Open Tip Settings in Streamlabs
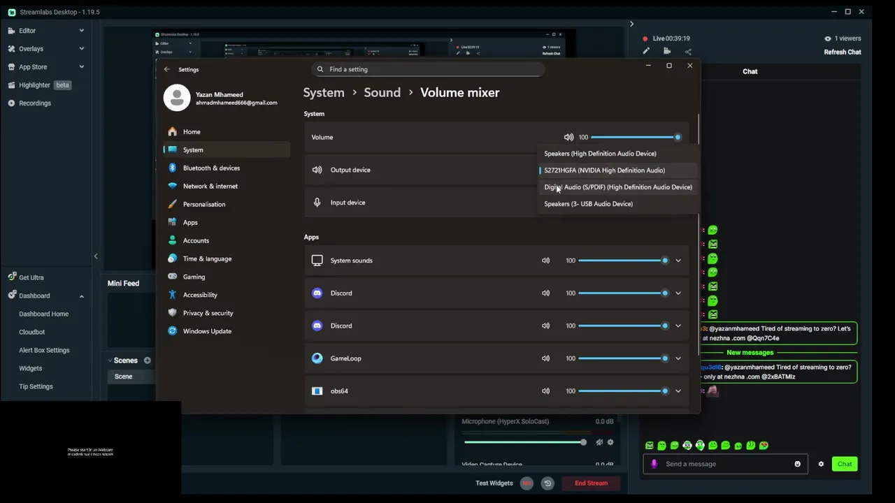Screen dimensions: 895x503 [36, 387]
